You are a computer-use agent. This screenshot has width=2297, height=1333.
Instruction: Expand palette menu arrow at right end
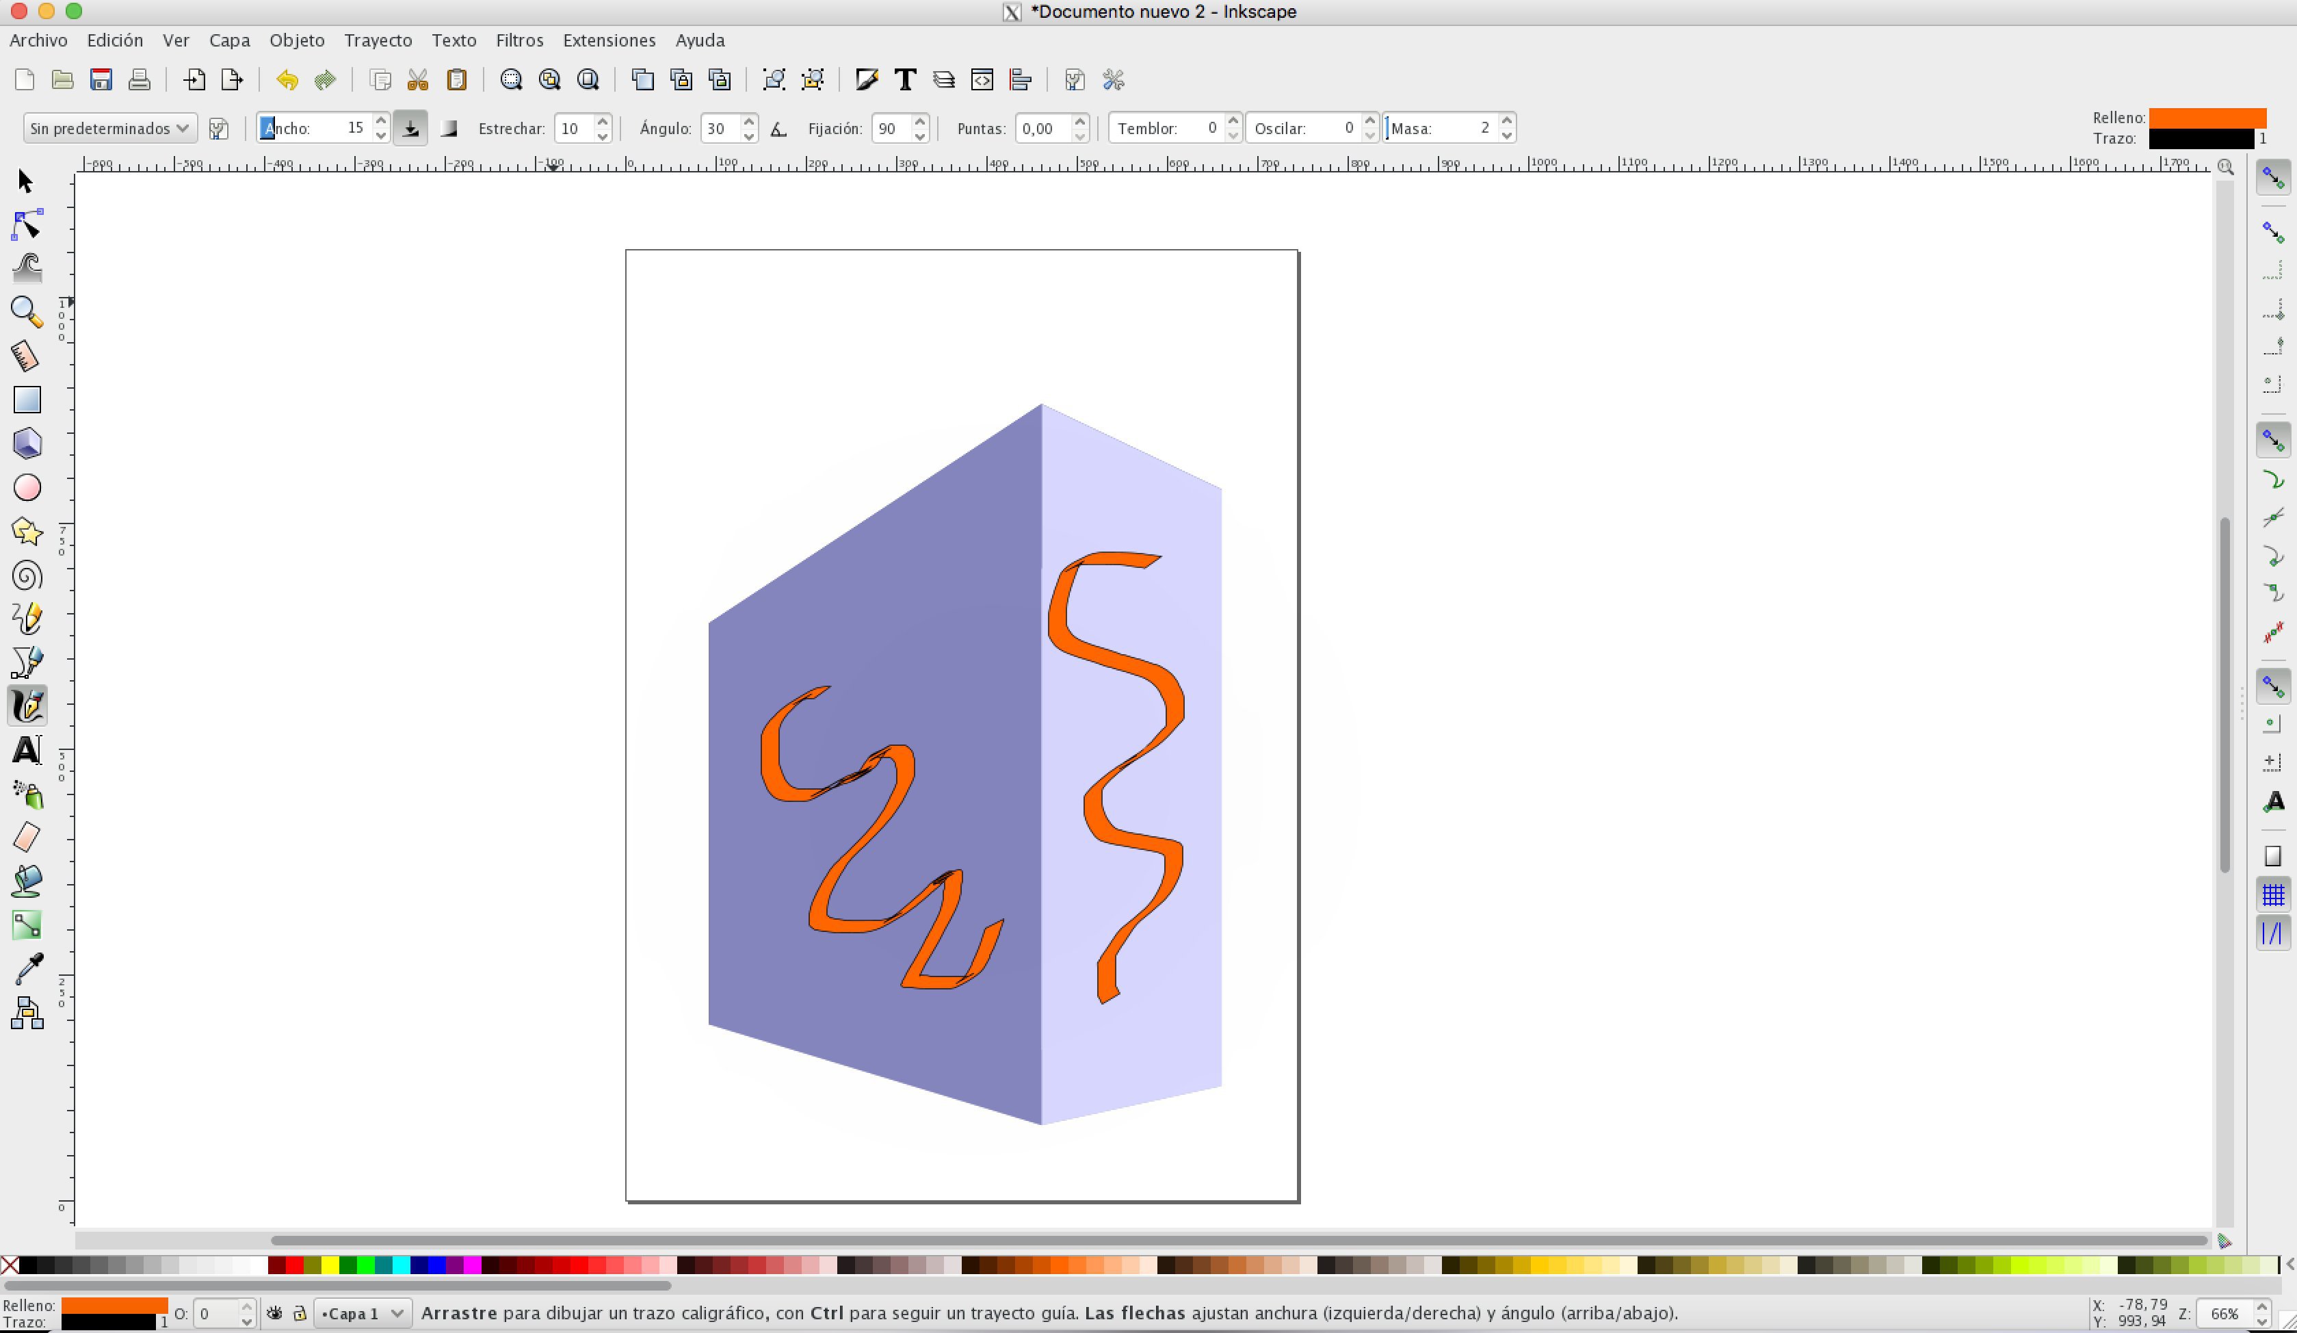coord(2288,1265)
